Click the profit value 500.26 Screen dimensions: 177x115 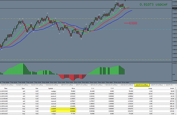[x=172, y=104]
